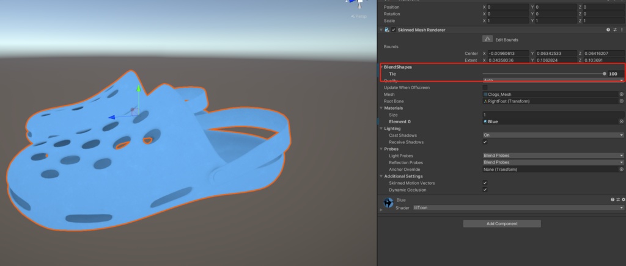Open Skinned Mesh Renderer help reference

pos(608,30)
